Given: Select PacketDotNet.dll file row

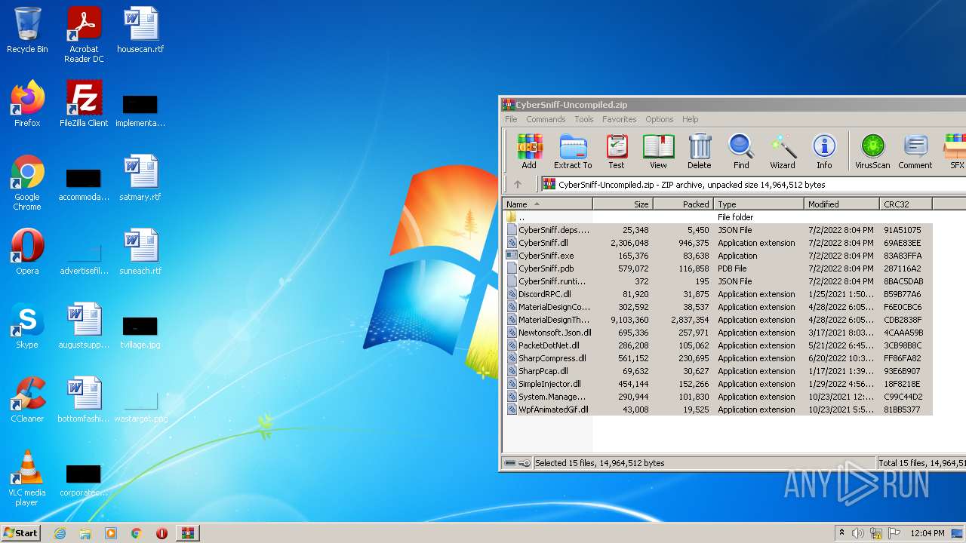Looking at the screenshot, I should [718, 345].
